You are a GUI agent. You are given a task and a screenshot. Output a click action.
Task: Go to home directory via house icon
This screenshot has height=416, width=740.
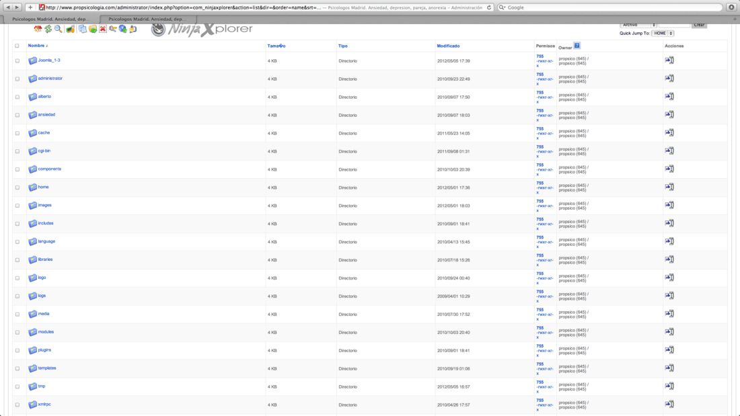[38, 29]
